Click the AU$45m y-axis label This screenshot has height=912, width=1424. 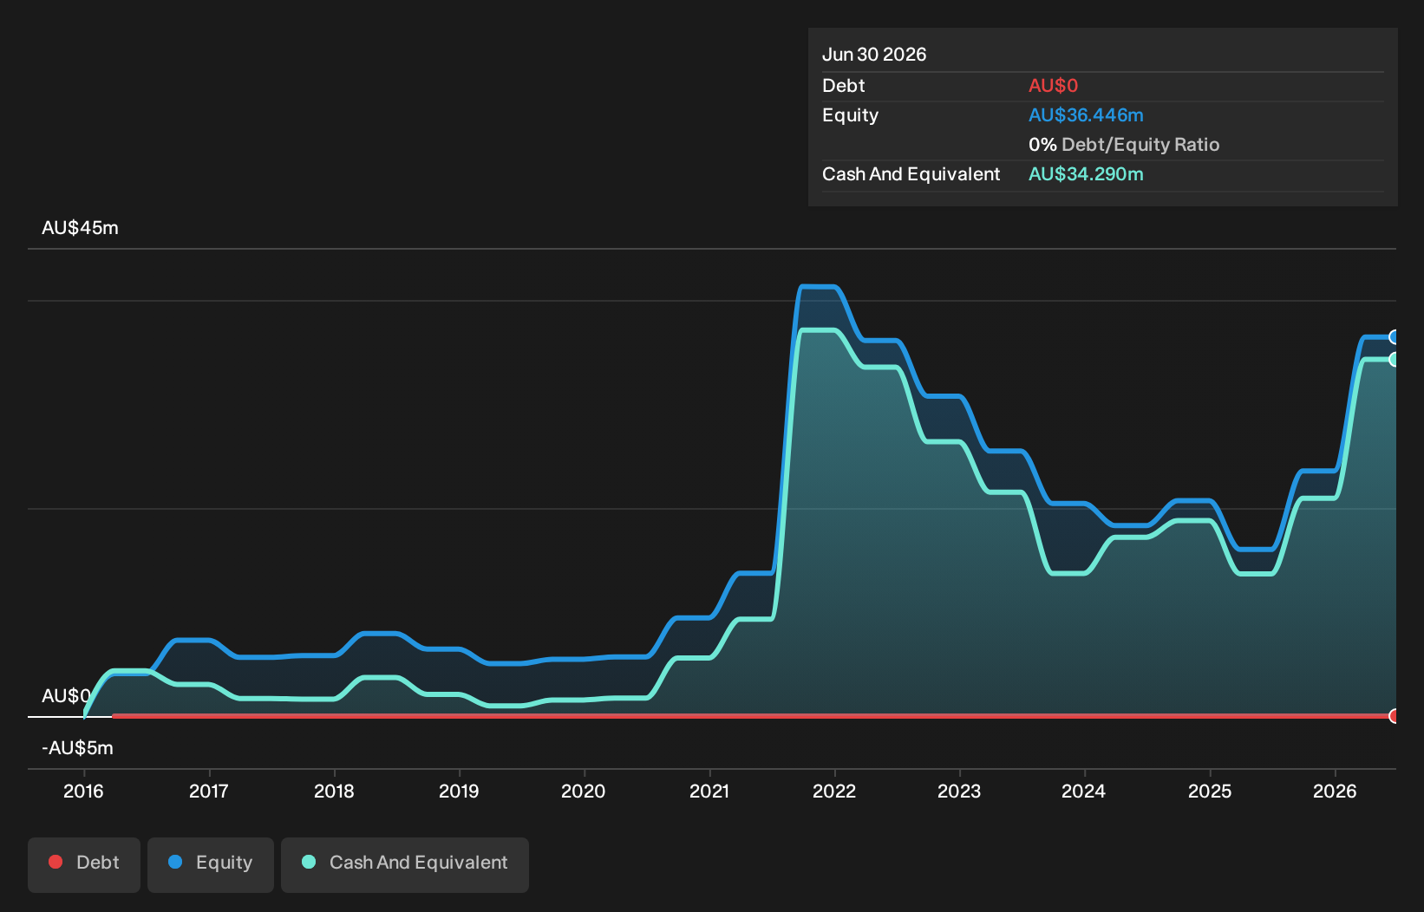click(x=80, y=228)
